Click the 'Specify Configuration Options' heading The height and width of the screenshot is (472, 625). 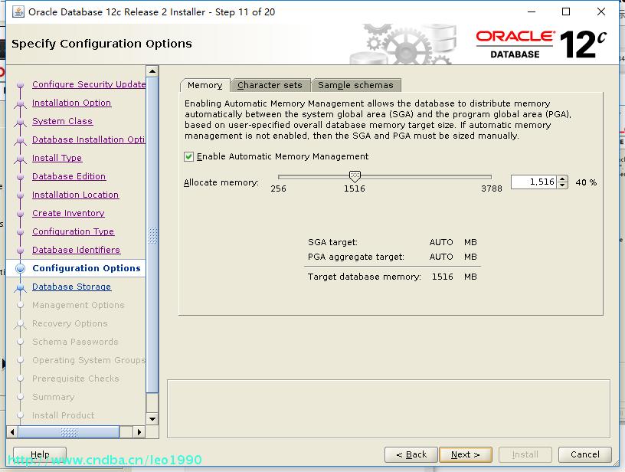[x=102, y=44]
